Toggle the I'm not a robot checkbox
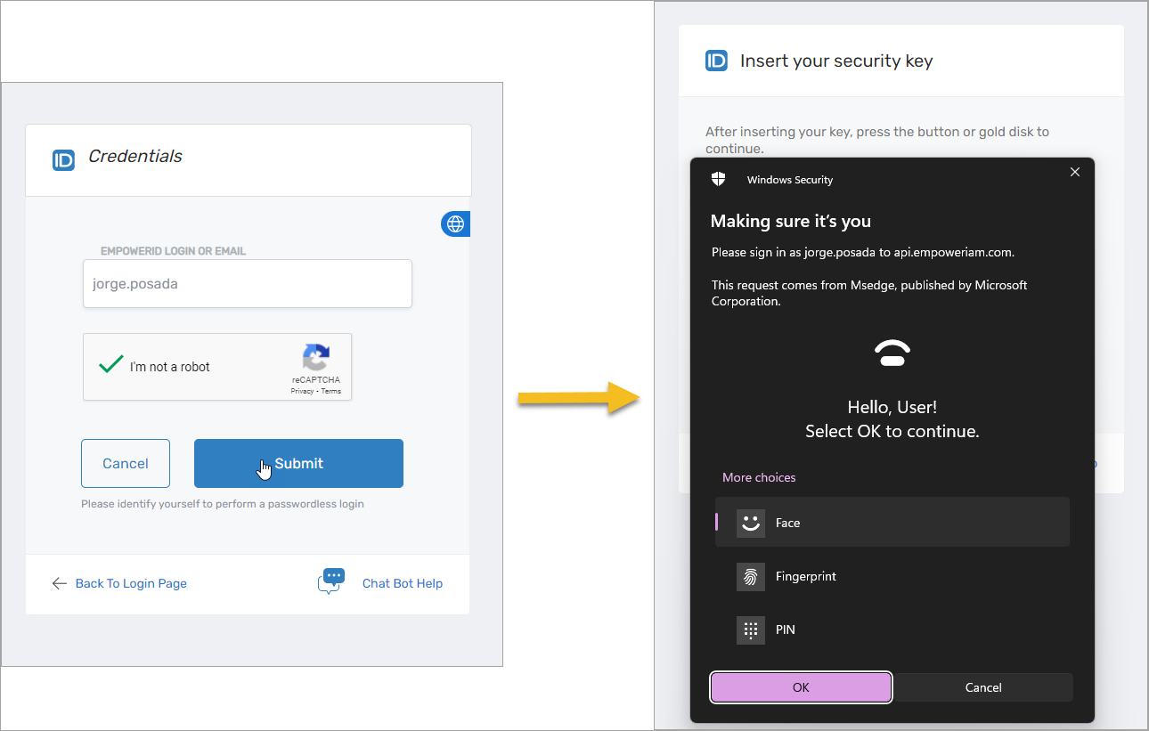 tap(111, 365)
